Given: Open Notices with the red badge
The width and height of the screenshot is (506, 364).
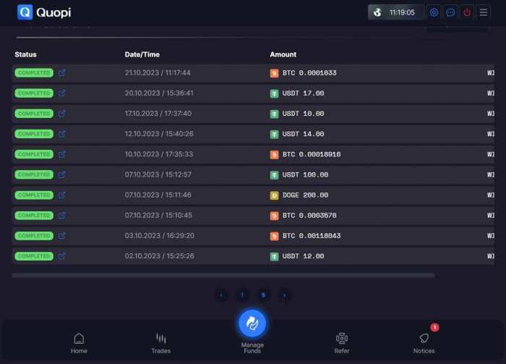Looking at the screenshot, I should [424, 342].
